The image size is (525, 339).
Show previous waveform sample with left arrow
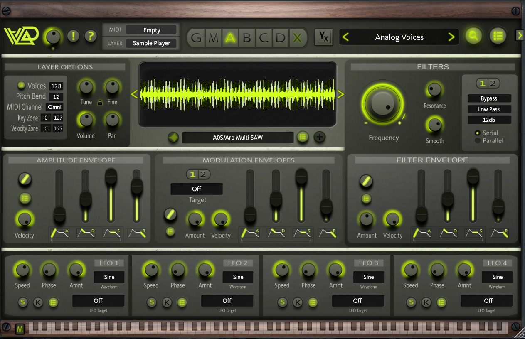[134, 95]
